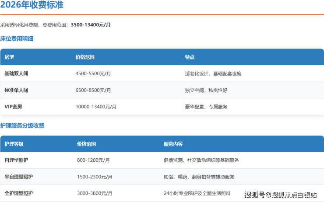Select the VIP套房 row label
This screenshot has width=324, height=202.
(14, 107)
